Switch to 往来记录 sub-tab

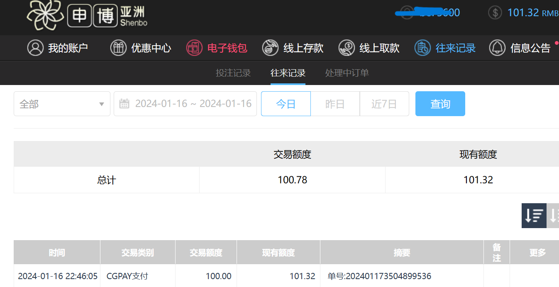point(288,73)
